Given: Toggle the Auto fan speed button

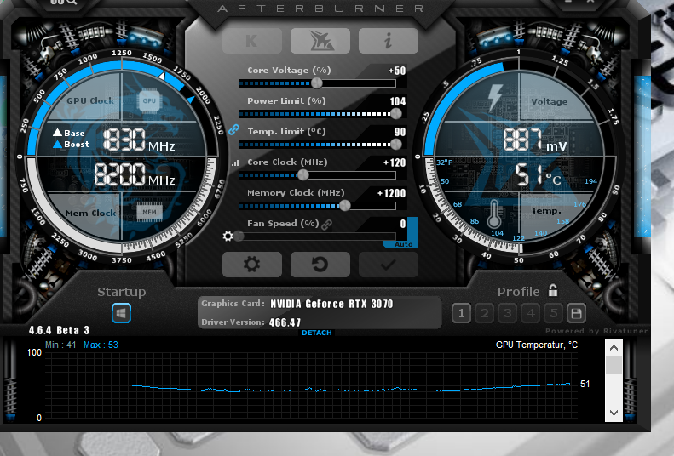Looking at the screenshot, I should point(403,243).
